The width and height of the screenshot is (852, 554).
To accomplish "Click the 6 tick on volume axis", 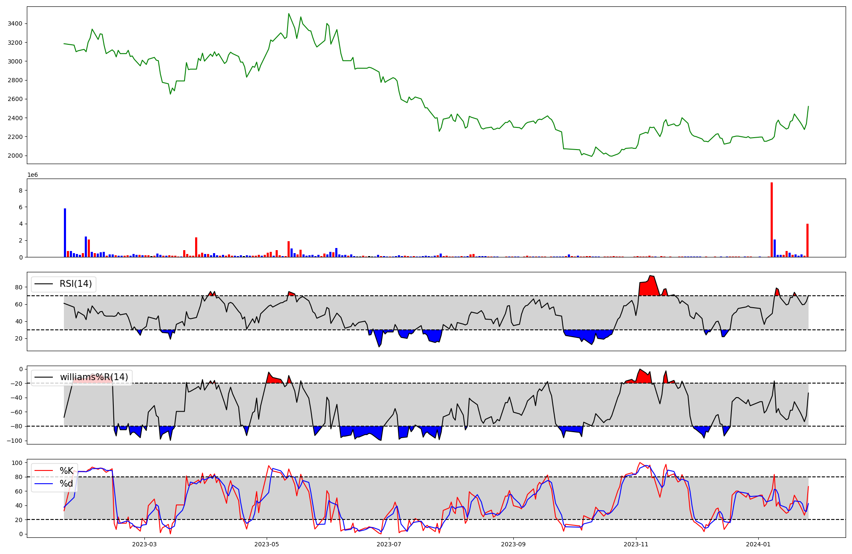I will tap(20, 207).
